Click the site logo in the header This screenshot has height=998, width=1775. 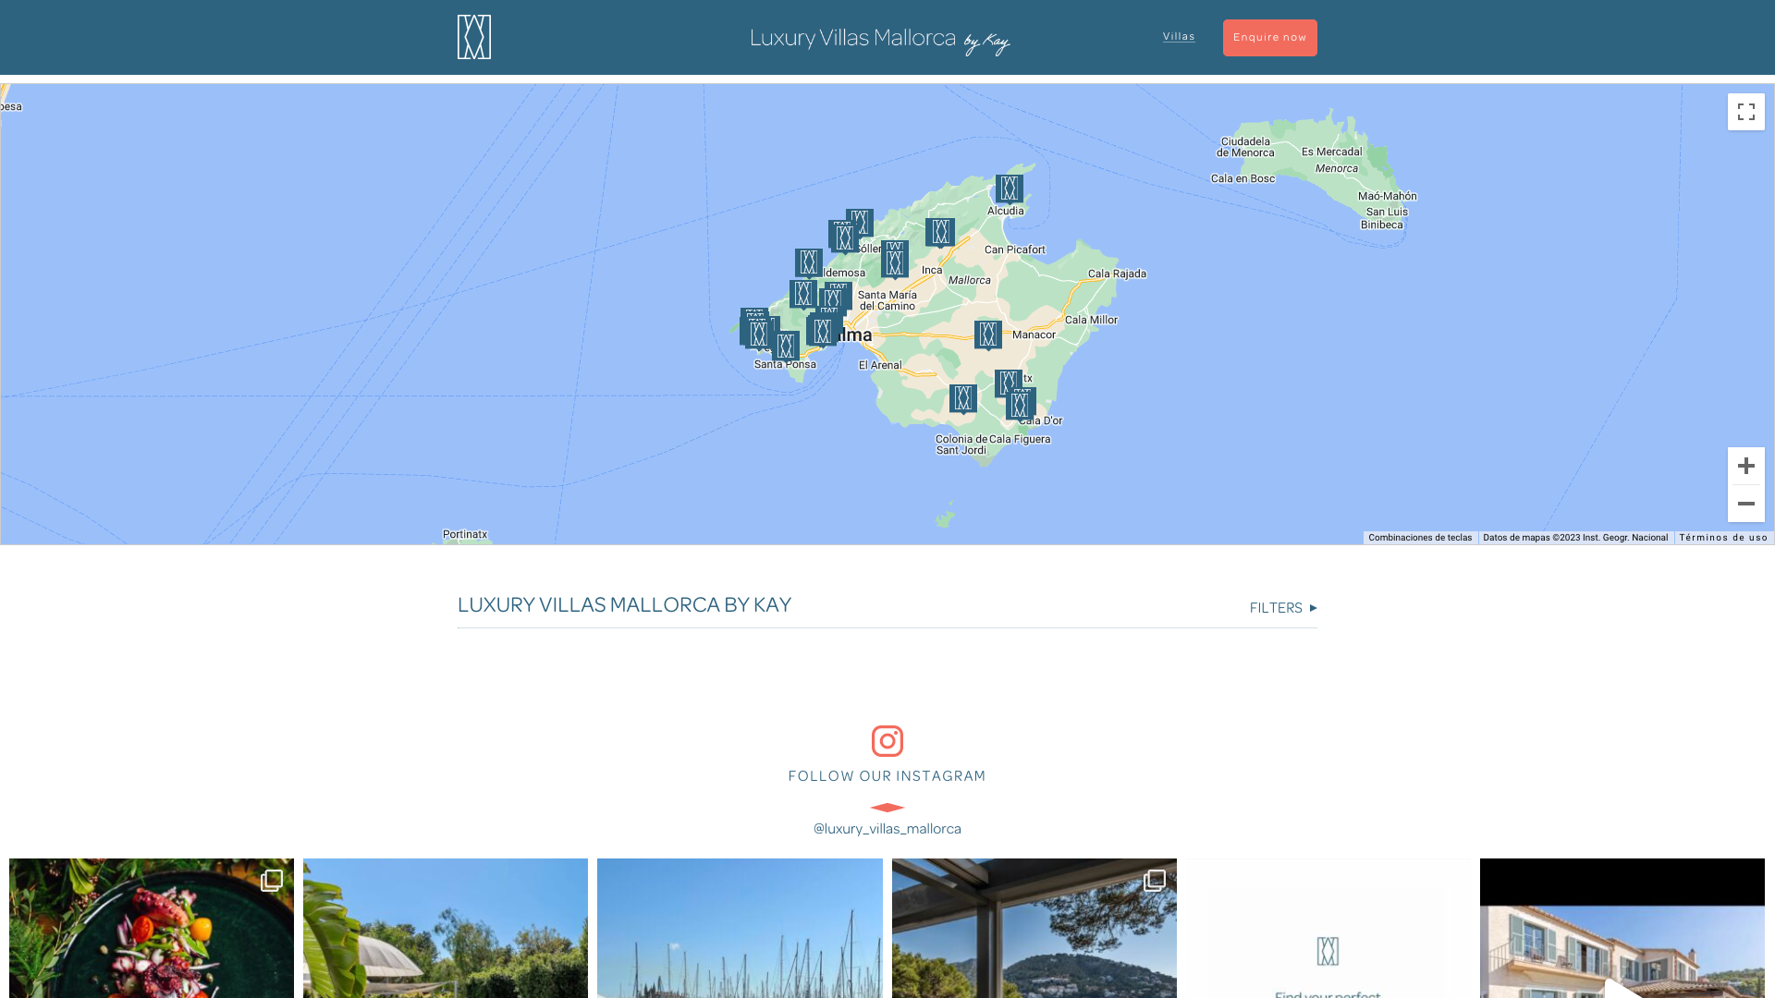[x=474, y=37]
